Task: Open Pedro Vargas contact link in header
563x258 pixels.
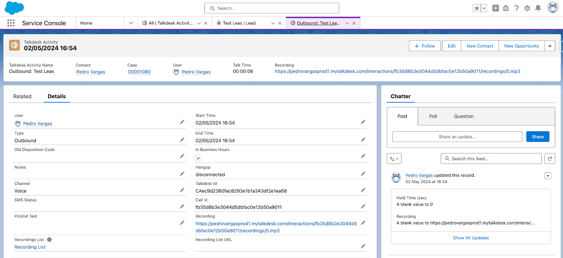Action: click(x=91, y=72)
